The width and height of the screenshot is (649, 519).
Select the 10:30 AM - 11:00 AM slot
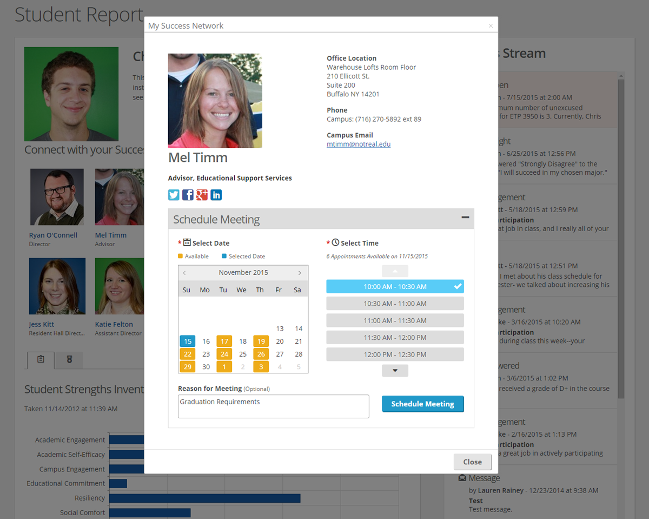[395, 303]
